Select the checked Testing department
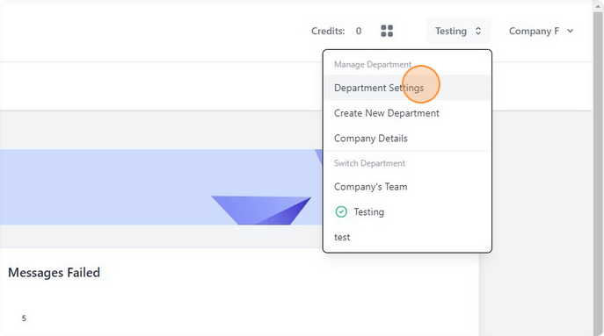 point(407,211)
